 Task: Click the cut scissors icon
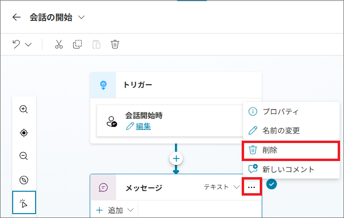click(x=59, y=44)
